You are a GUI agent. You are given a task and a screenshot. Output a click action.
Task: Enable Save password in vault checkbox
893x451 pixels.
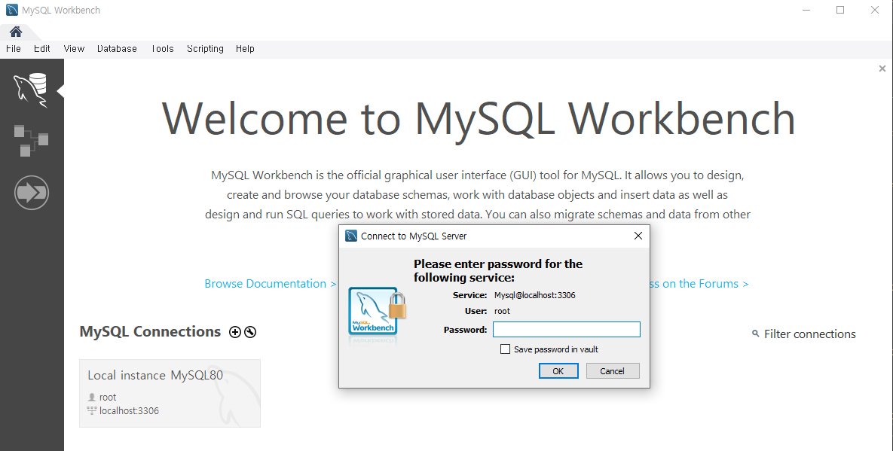[x=505, y=349]
